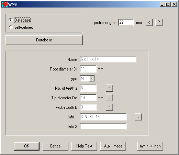Click the '<' button beside Tip diameter De
The height and width of the screenshot is (155, 179).
109,98
